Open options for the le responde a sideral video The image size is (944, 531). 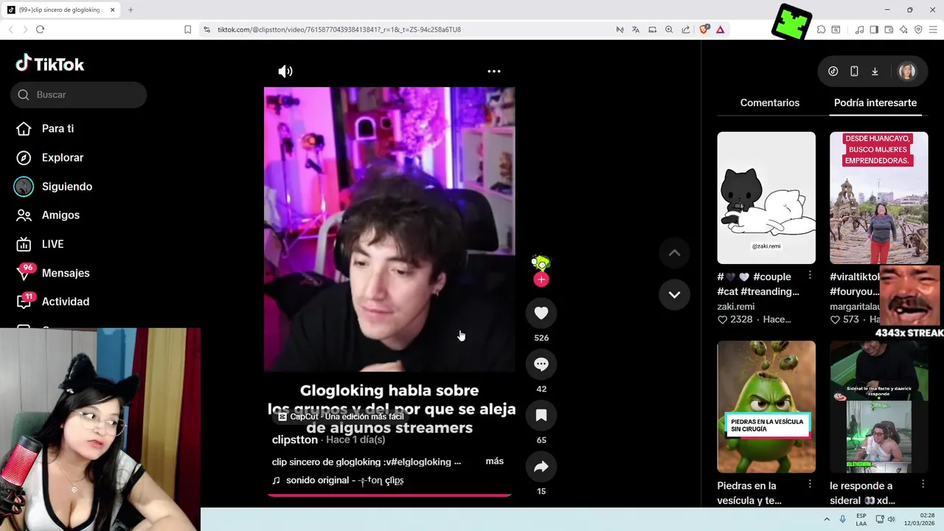(x=923, y=484)
